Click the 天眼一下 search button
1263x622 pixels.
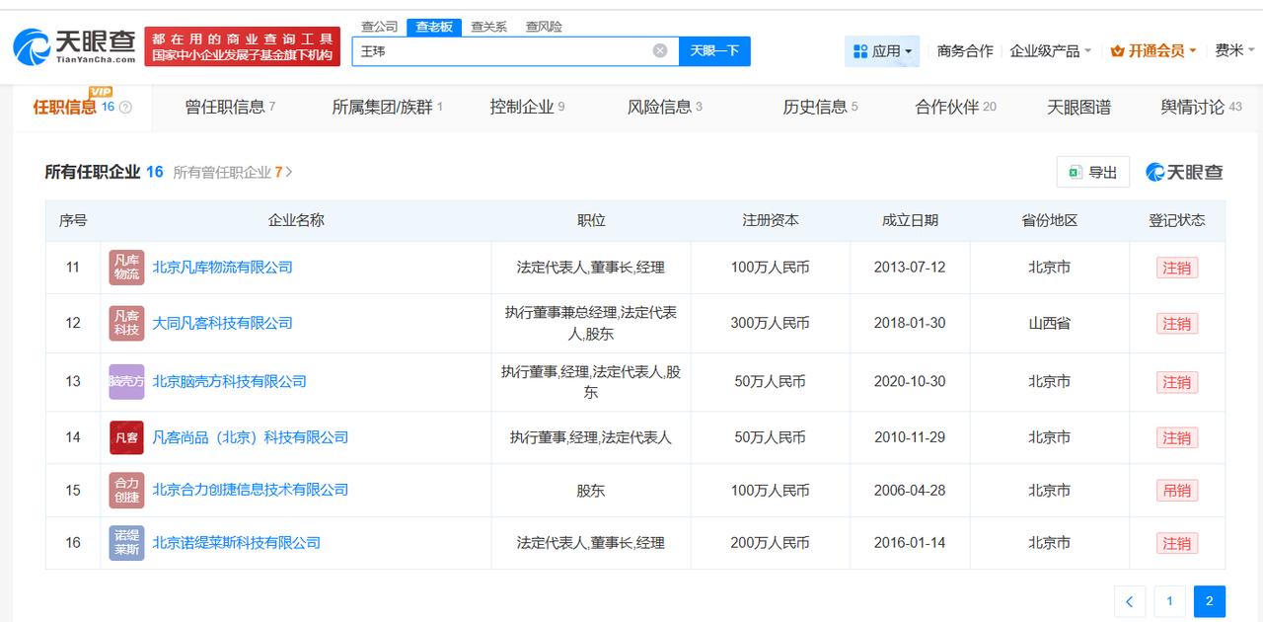click(714, 50)
